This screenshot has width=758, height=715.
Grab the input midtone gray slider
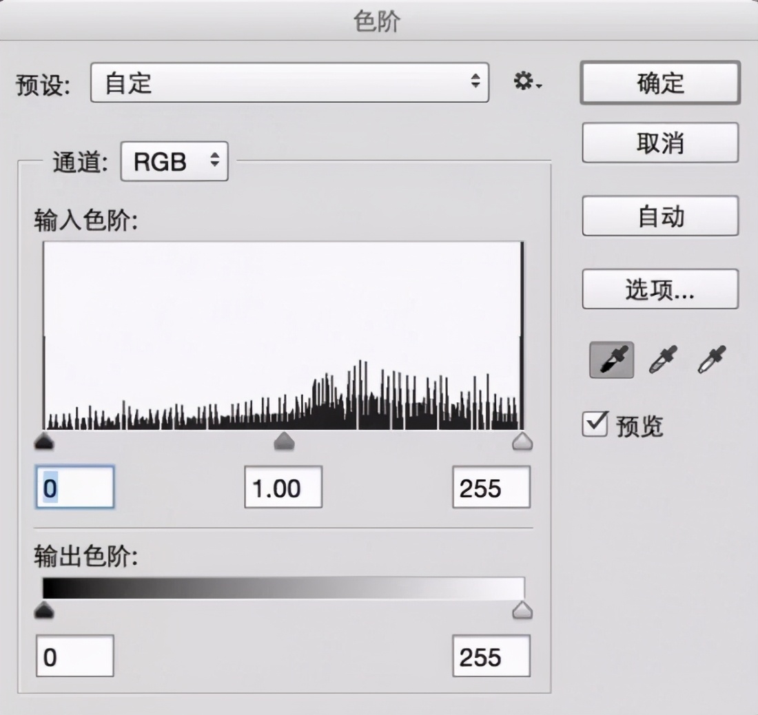(x=284, y=442)
